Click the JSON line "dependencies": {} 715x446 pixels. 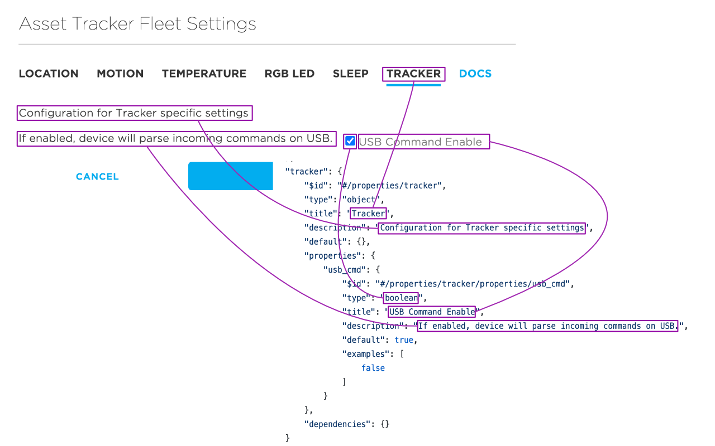tap(346, 424)
